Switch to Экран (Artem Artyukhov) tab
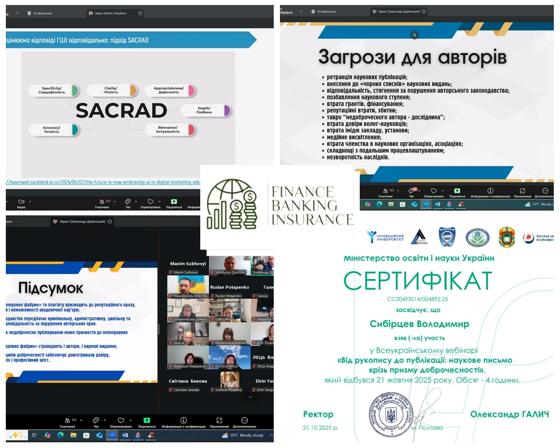The width and height of the screenshot is (560, 448). (110, 13)
